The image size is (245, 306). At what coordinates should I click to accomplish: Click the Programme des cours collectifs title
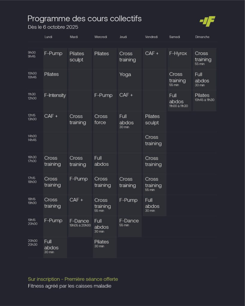[84, 19]
